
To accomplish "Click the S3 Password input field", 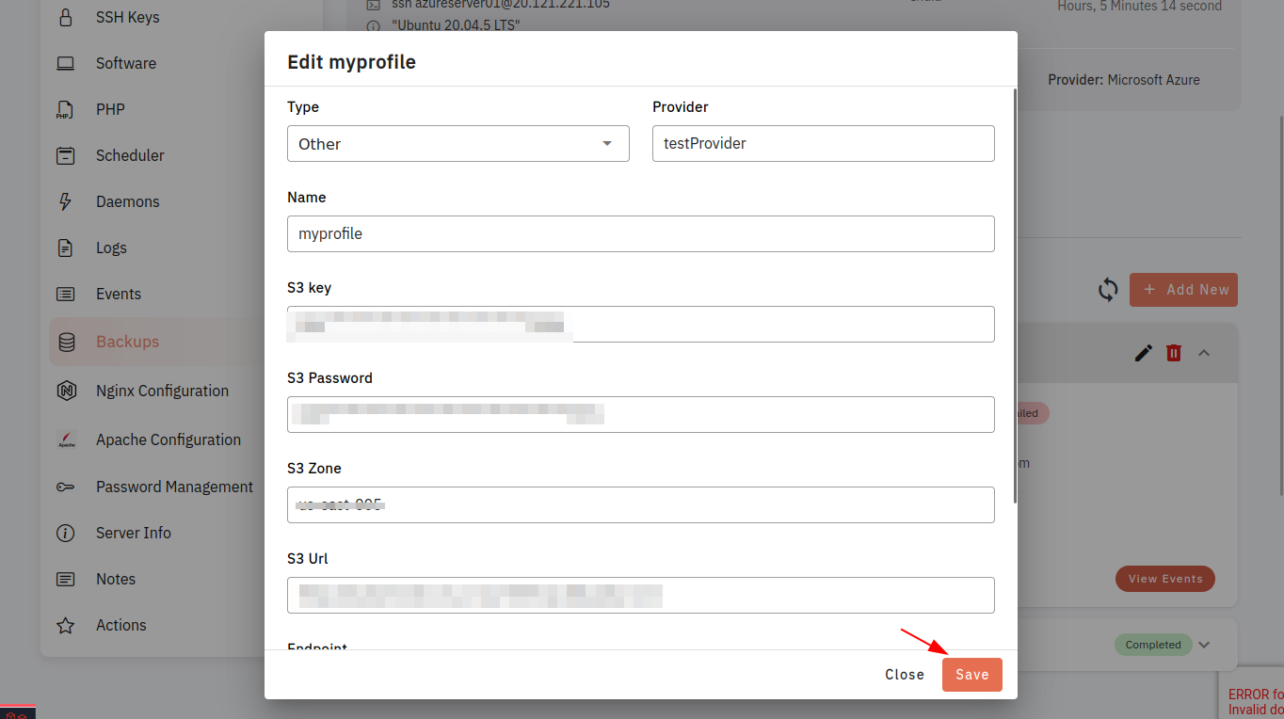I will pyautogui.click(x=641, y=415).
